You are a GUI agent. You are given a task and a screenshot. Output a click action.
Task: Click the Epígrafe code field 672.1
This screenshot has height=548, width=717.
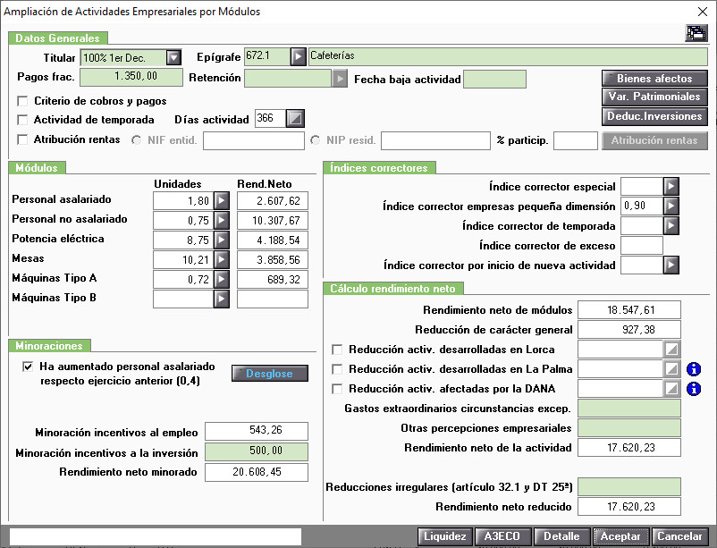click(x=267, y=57)
